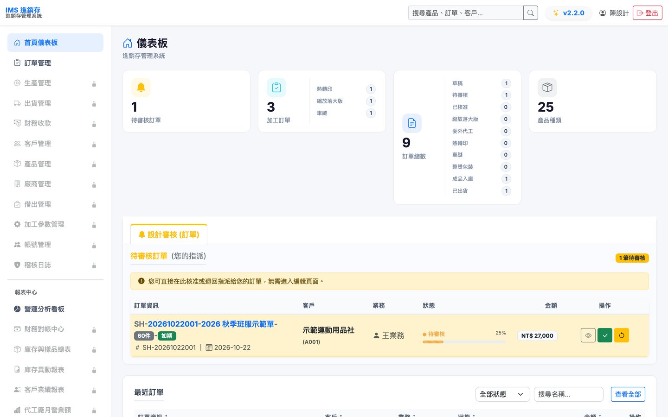This screenshot has height=417, width=668.
Task: Click the lock icon beside 財務收款
Action: click(x=94, y=124)
